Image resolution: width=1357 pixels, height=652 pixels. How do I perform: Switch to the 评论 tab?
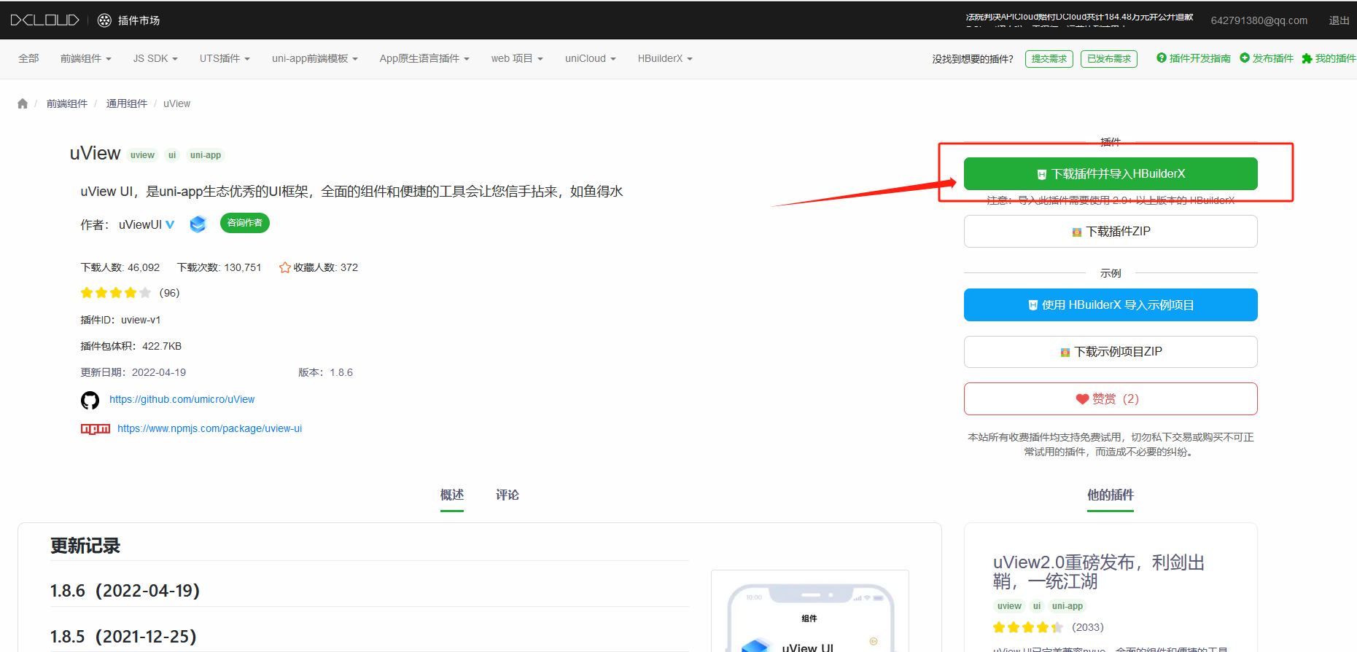click(508, 495)
